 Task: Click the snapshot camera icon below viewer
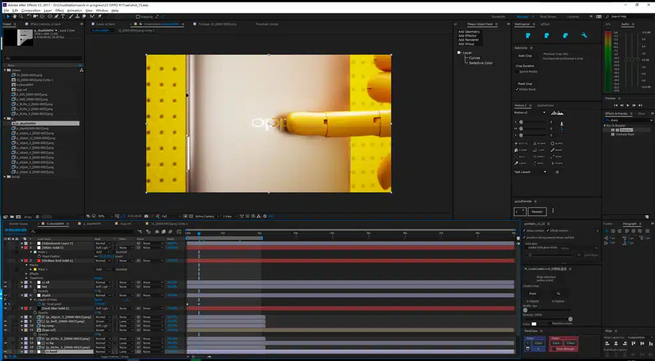click(x=147, y=216)
